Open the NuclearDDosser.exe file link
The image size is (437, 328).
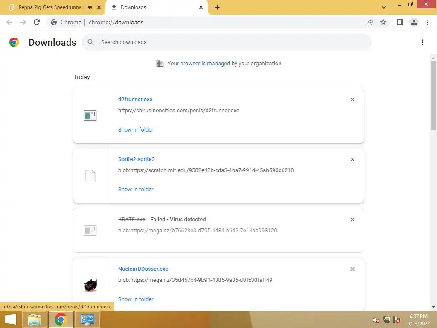[143, 269]
